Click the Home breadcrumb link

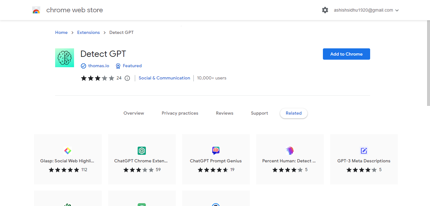61,32
